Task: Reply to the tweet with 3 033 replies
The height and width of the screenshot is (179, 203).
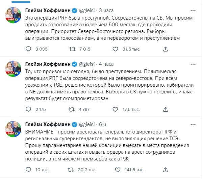Action: [28, 50]
